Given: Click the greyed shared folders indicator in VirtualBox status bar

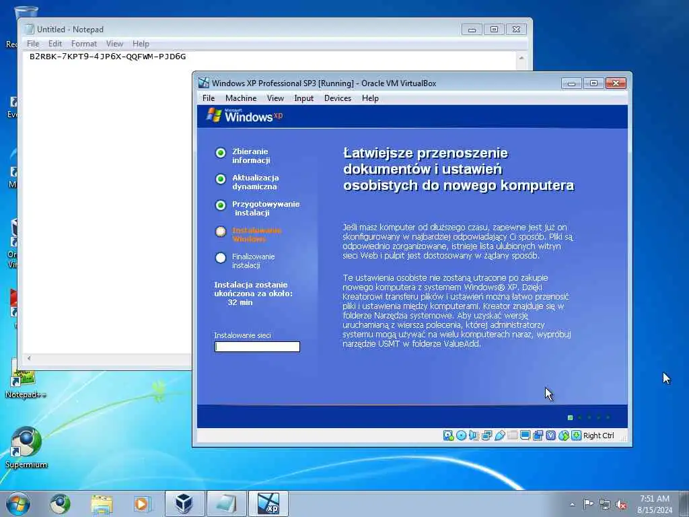Looking at the screenshot, I should coord(512,436).
